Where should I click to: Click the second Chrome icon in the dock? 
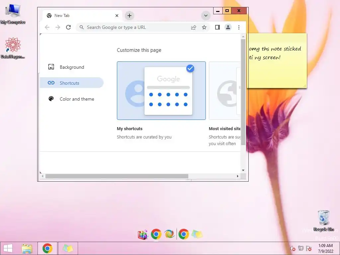pyautogui.click(x=184, y=234)
